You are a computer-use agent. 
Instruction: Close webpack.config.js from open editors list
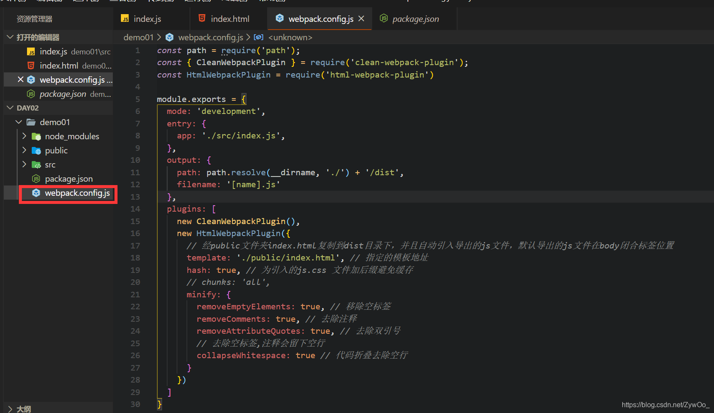pos(21,80)
